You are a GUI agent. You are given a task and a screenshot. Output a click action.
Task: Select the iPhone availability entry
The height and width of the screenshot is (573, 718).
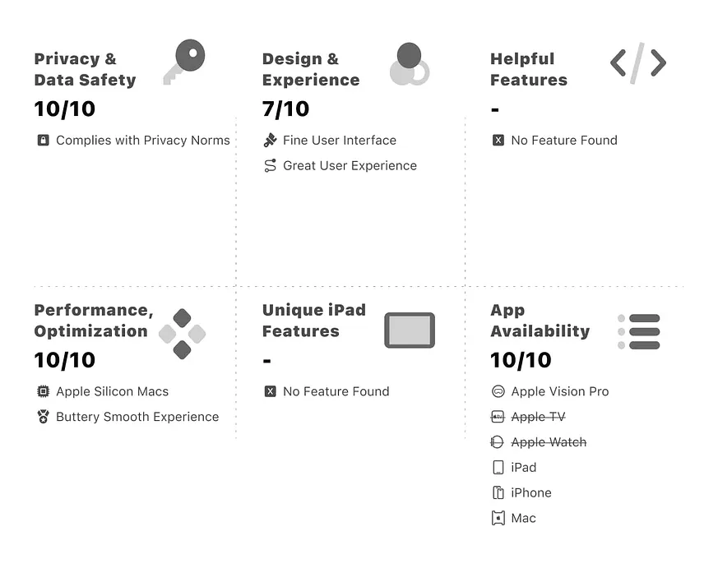tap(521, 493)
